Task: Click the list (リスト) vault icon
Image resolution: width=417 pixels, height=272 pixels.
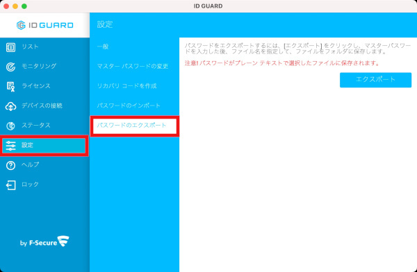Action: [x=10, y=47]
